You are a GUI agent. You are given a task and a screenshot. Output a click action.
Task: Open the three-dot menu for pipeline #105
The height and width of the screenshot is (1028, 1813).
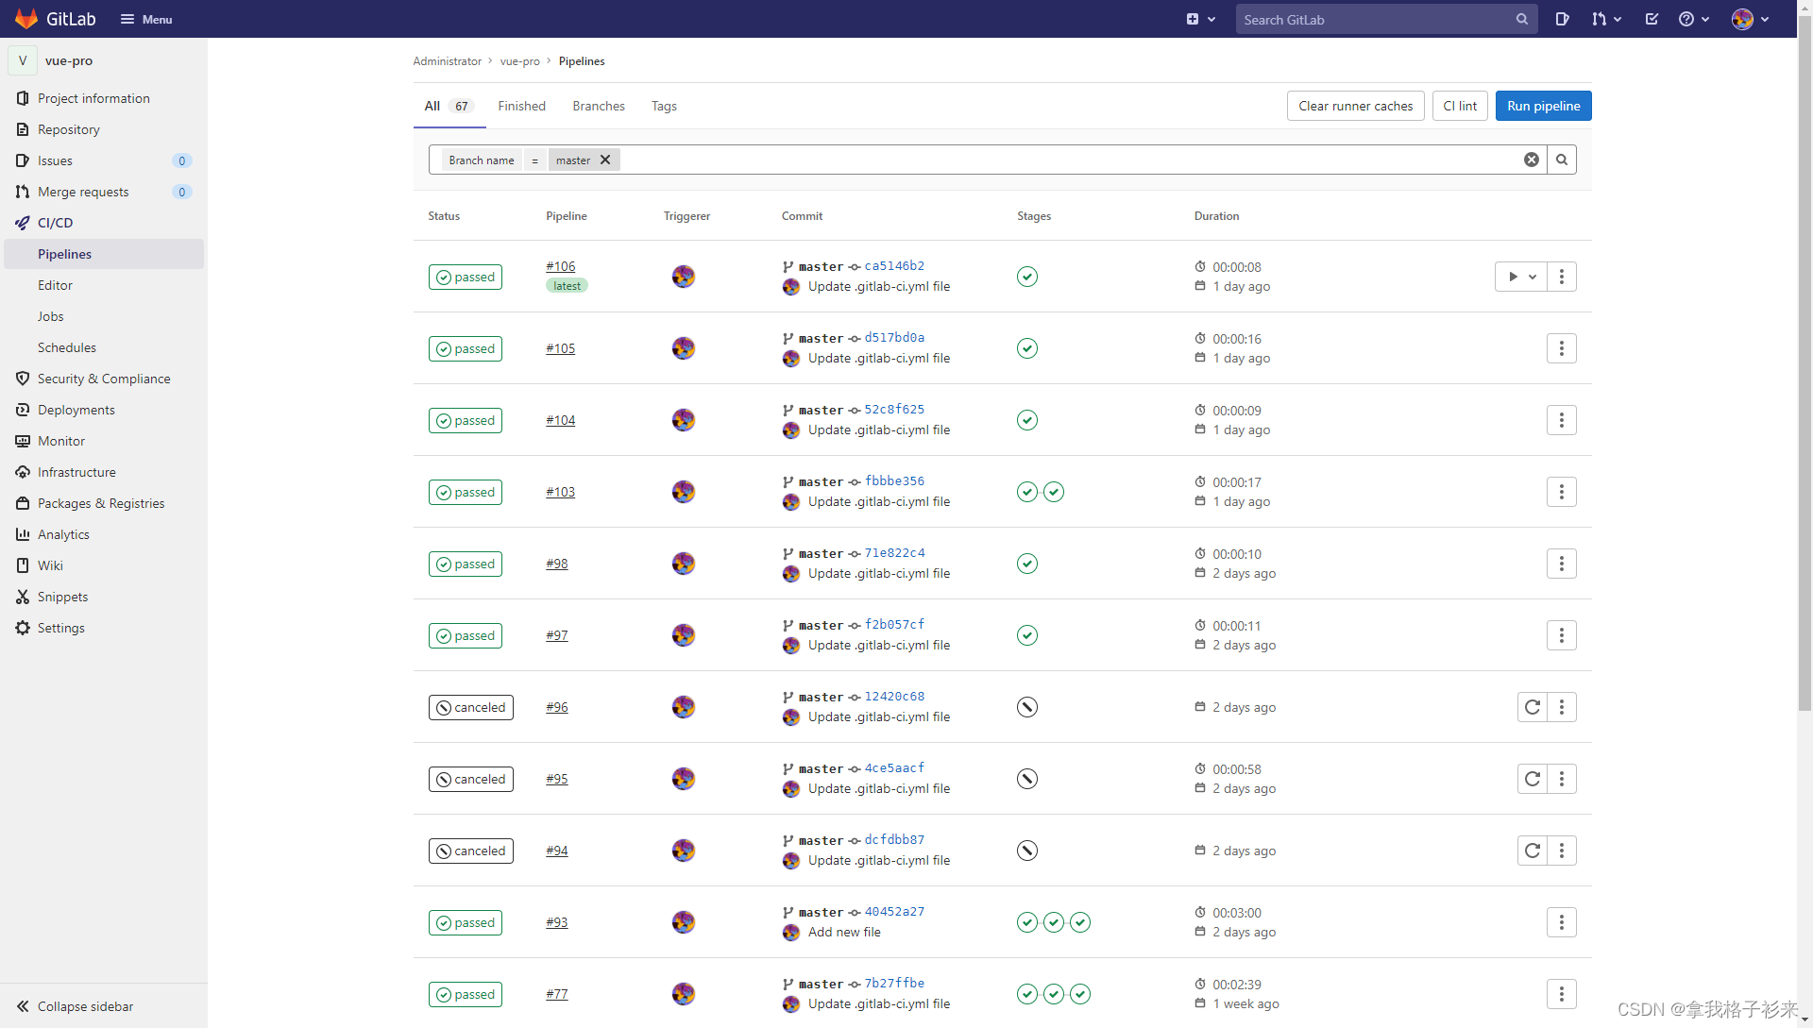pos(1561,348)
